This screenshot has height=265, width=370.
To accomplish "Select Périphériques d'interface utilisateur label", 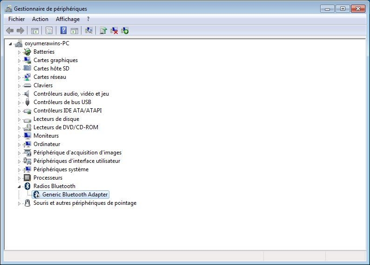I will point(77,161).
